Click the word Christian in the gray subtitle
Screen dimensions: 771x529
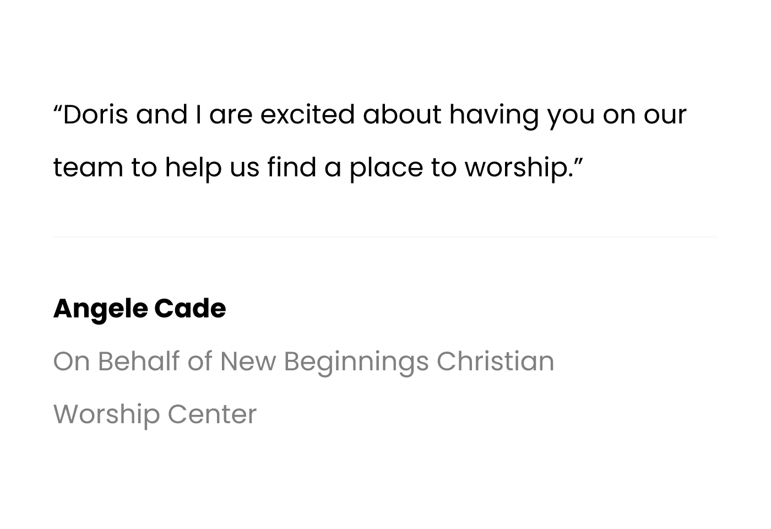pos(496,361)
